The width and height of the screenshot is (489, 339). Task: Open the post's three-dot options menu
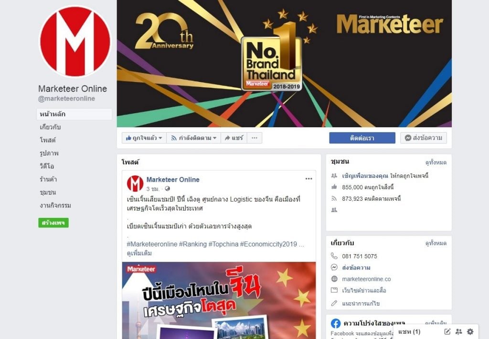pyautogui.click(x=308, y=179)
